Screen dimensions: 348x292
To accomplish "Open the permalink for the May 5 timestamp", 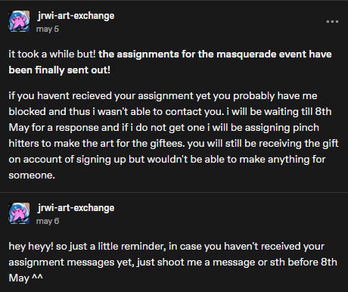I will pyautogui.click(x=48, y=29).
